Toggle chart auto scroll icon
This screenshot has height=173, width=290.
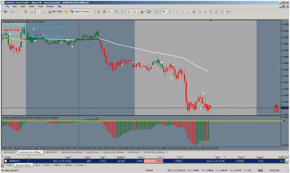pos(129,12)
